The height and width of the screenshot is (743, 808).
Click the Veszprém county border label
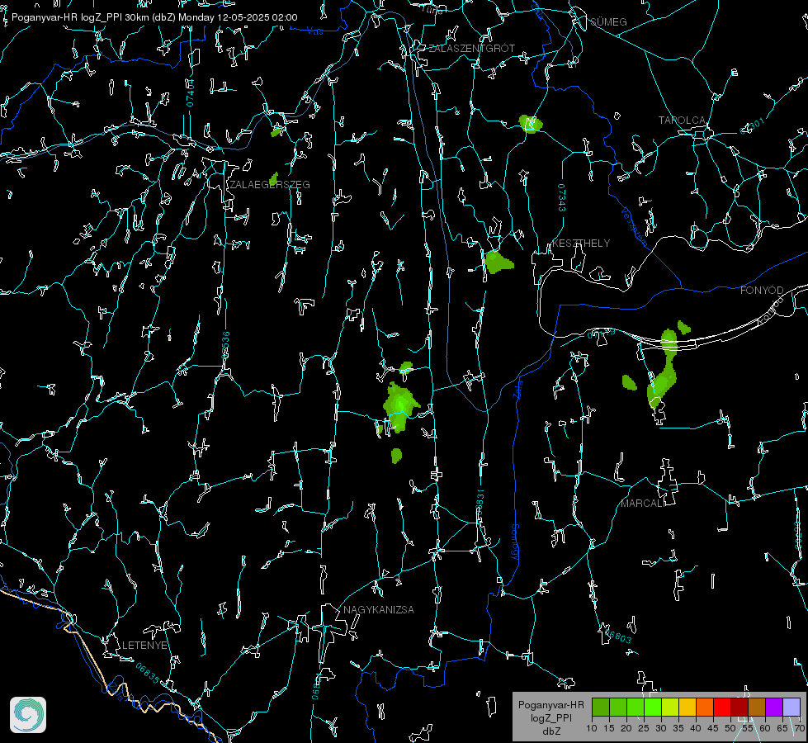click(635, 227)
